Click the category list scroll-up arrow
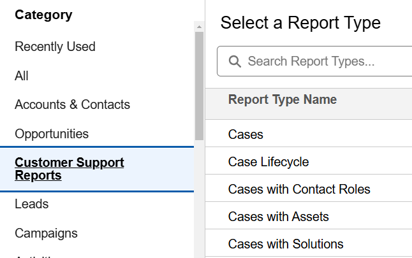 click(199, 27)
